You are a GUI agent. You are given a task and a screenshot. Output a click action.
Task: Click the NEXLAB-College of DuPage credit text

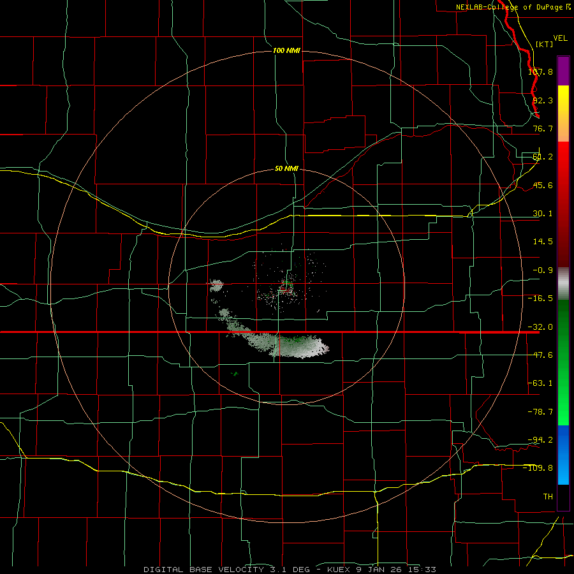pos(513,7)
